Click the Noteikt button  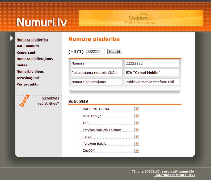[x=115, y=52]
